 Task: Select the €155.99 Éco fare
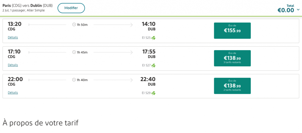[232, 31]
